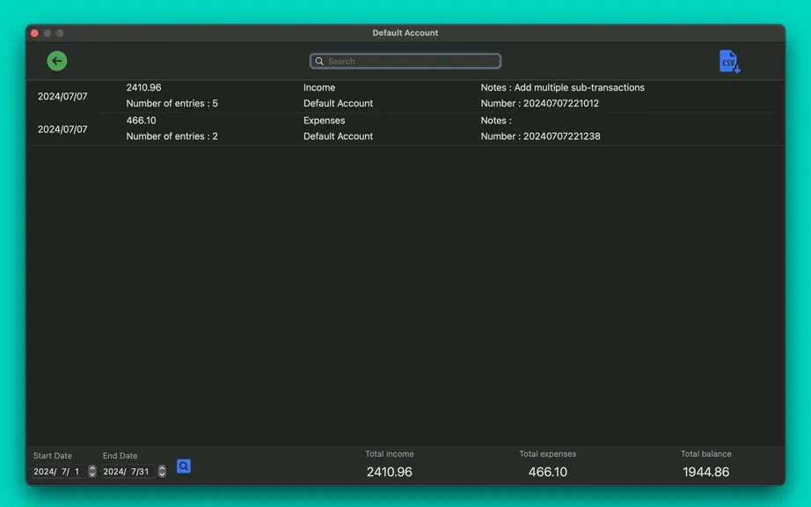Close the Default Account window
Viewport: 811px width, 507px height.
(x=34, y=33)
